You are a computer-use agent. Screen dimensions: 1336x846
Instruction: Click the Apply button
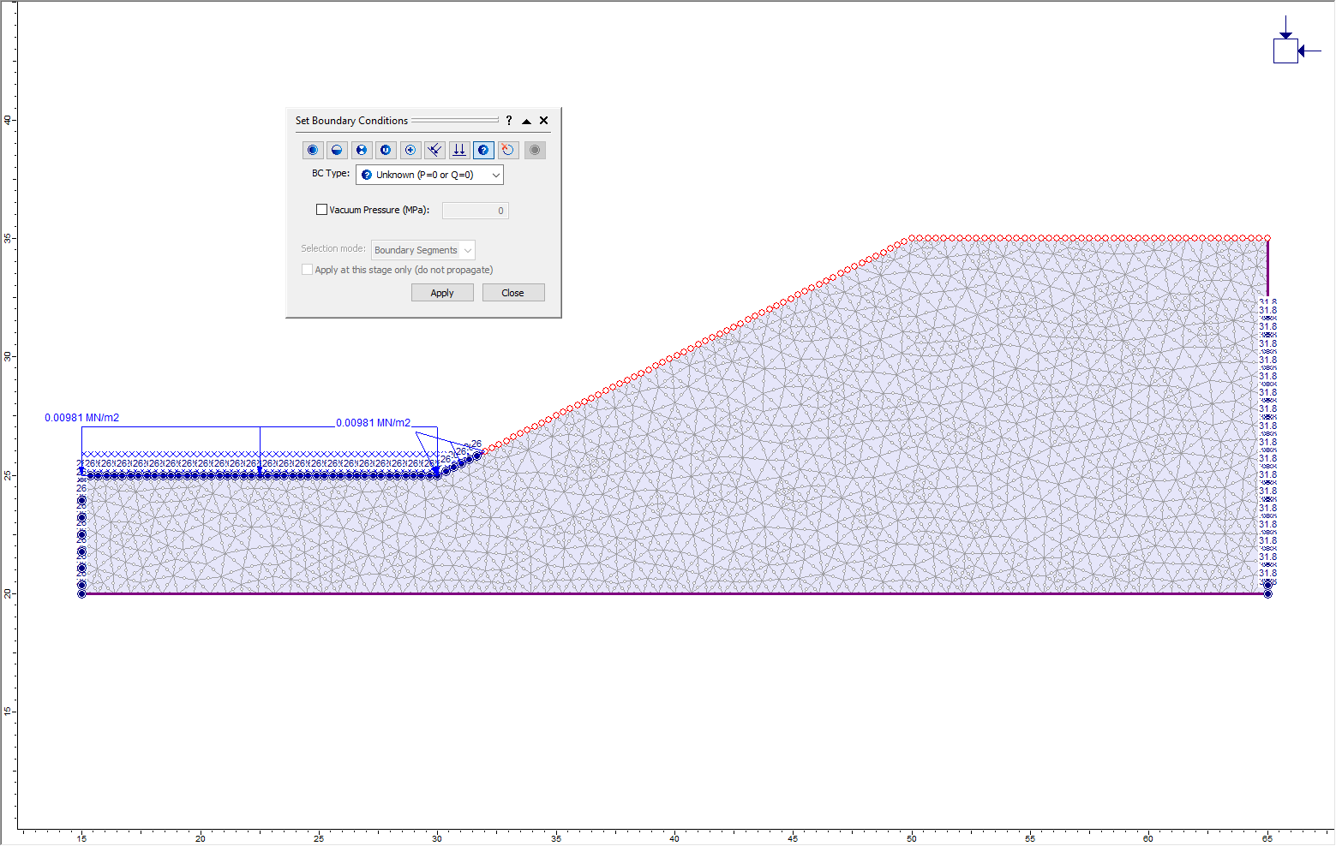tap(442, 293)
